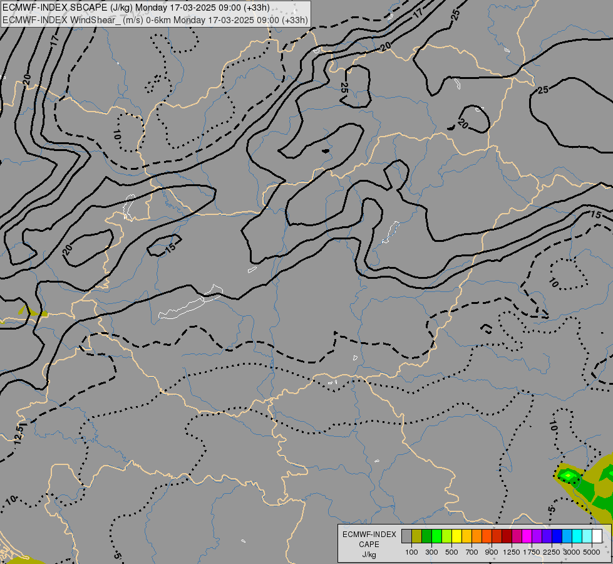The height and width of the screenshot is (564, 613).
Task: Pick the dark green swatch ending at 300
Action: [426, 536]
